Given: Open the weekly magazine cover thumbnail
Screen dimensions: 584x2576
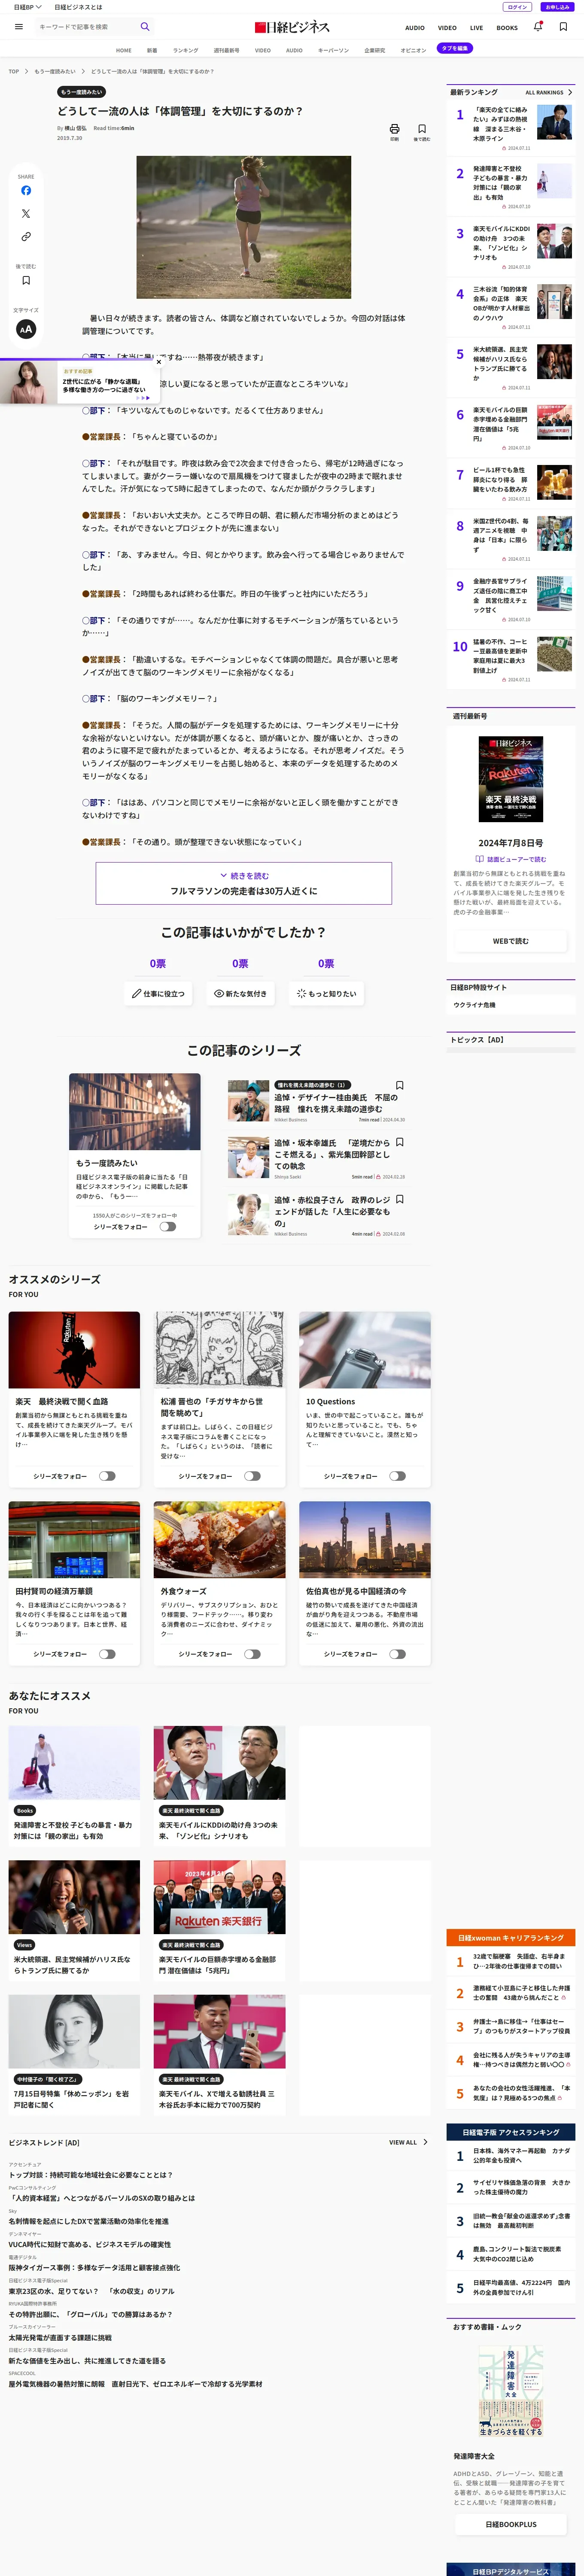Looking at the screenshot, I should pyautogui.click(x=511, y=779).
